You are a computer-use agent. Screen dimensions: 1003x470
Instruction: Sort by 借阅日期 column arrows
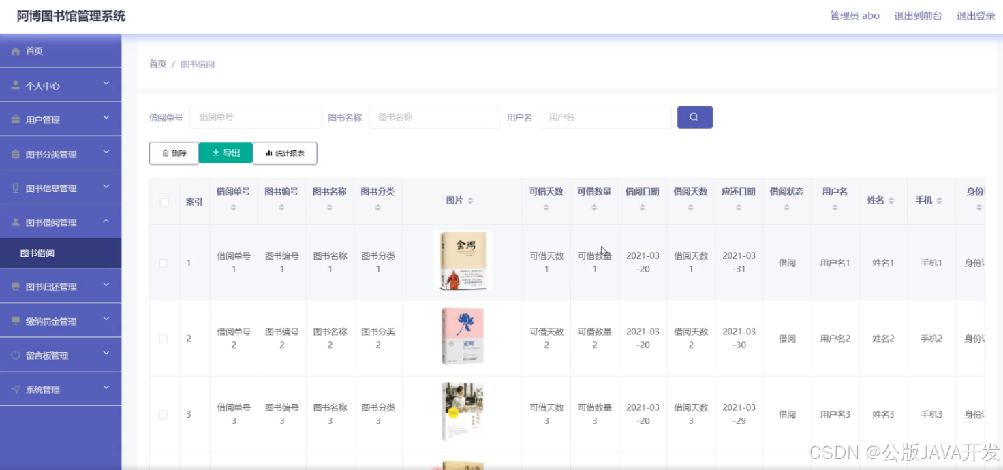643,208
